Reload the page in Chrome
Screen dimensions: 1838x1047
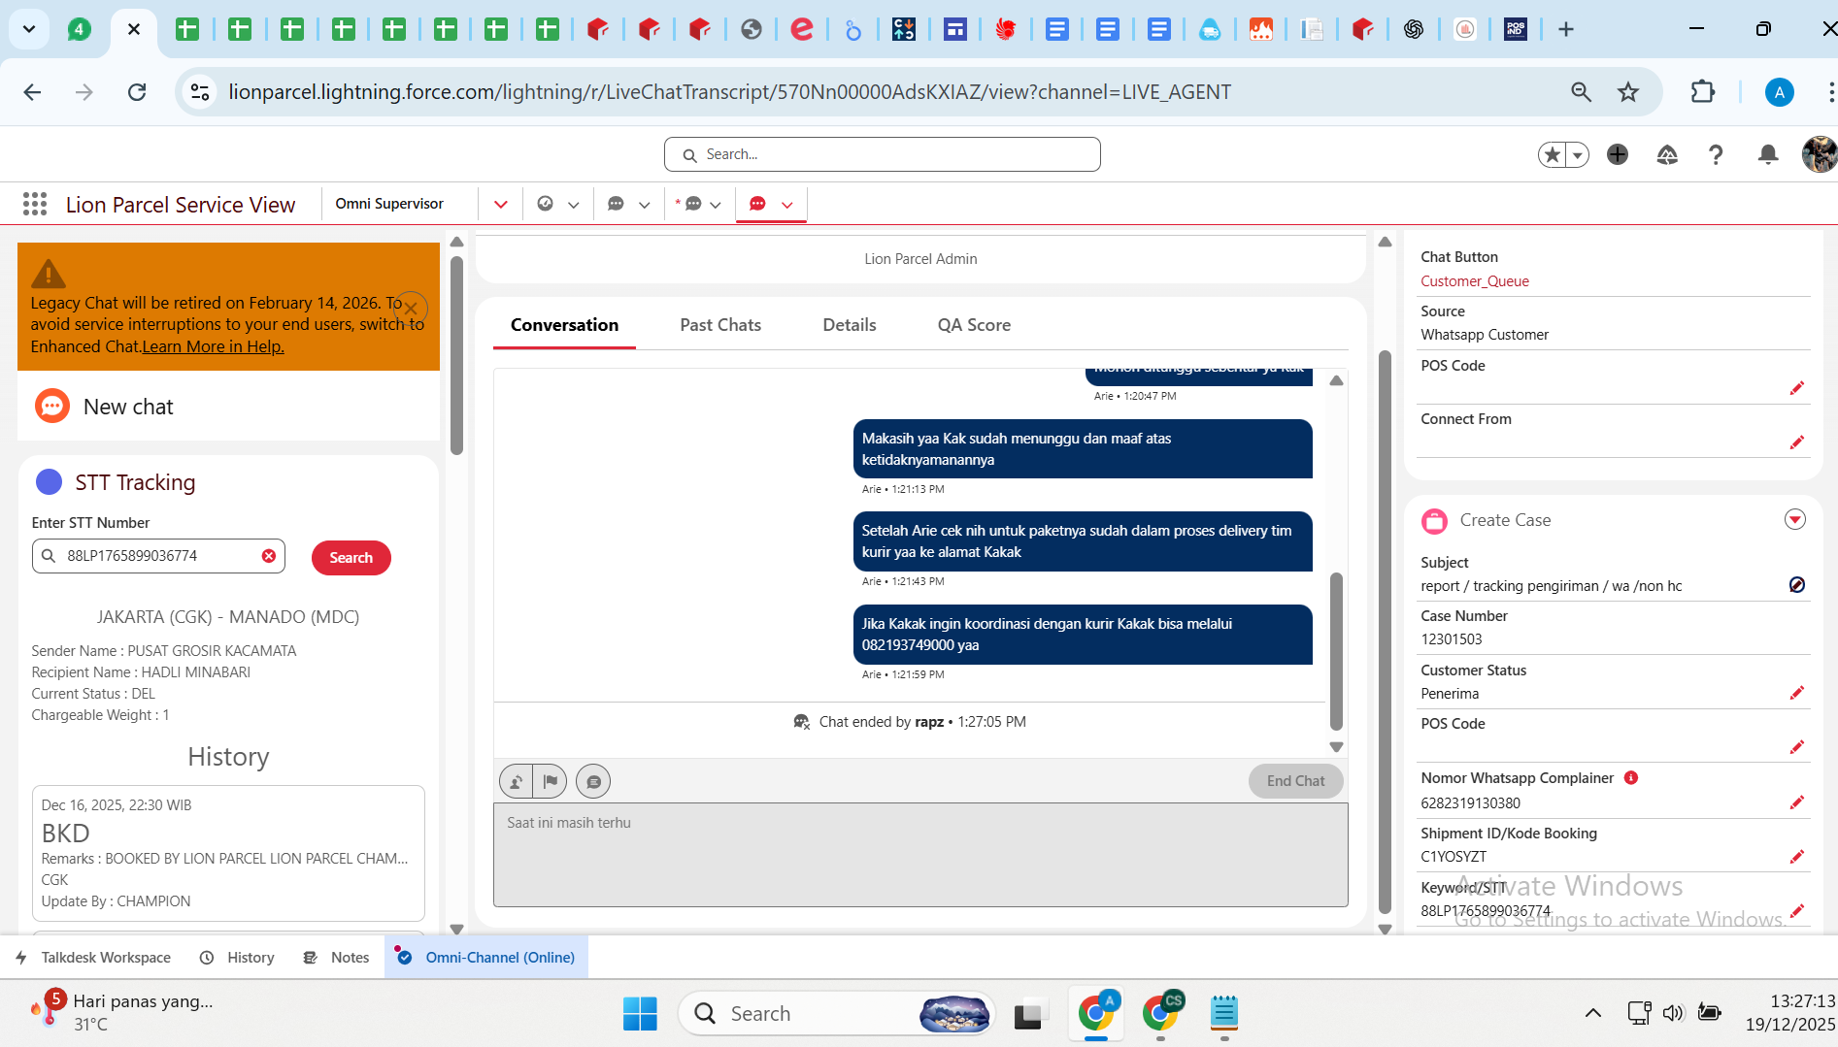(137, 92)
